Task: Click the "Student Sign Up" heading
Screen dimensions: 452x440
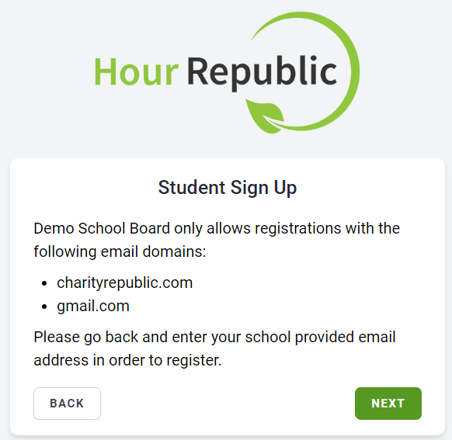Action: pos(227,188)
